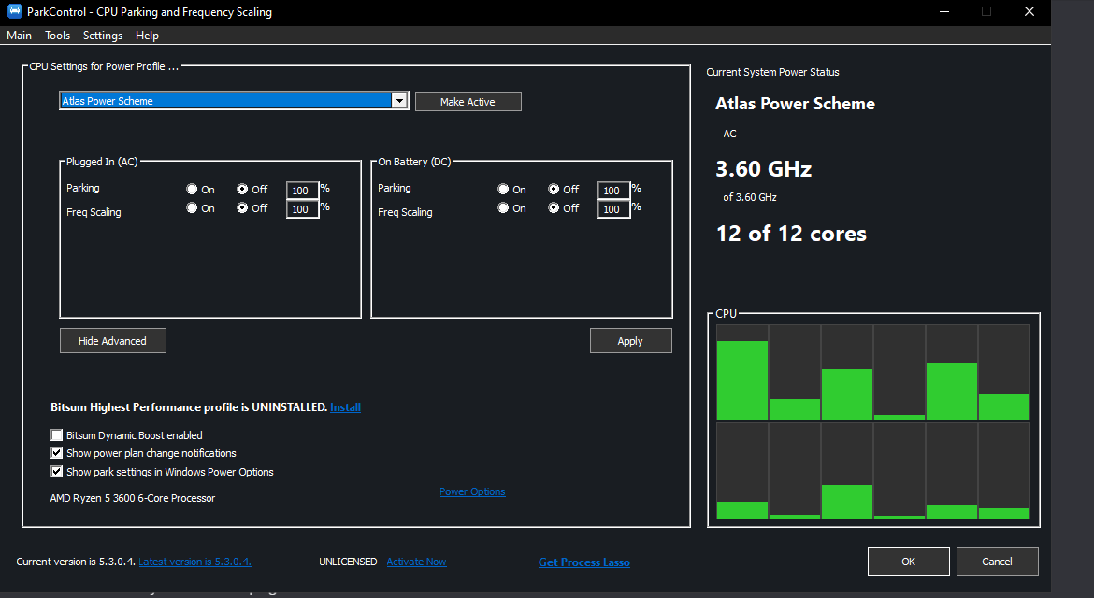Viewport: 1094px width, 598px height.
Task: Click the DC Freq Scaling percent input field
Action: (613, 209)
